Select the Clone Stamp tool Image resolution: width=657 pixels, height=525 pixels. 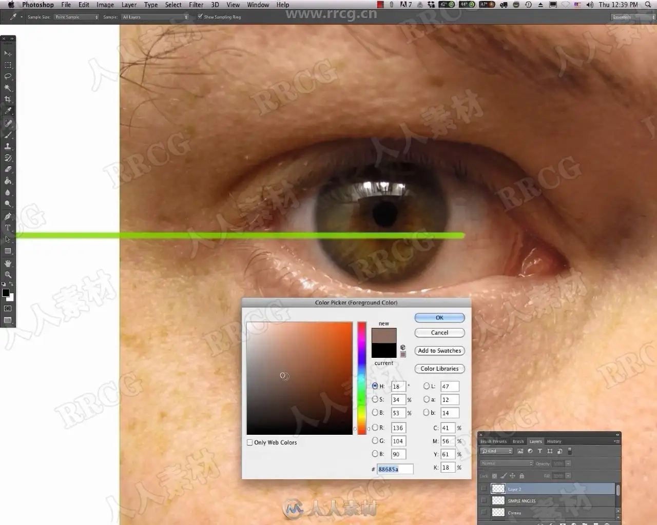8,146
